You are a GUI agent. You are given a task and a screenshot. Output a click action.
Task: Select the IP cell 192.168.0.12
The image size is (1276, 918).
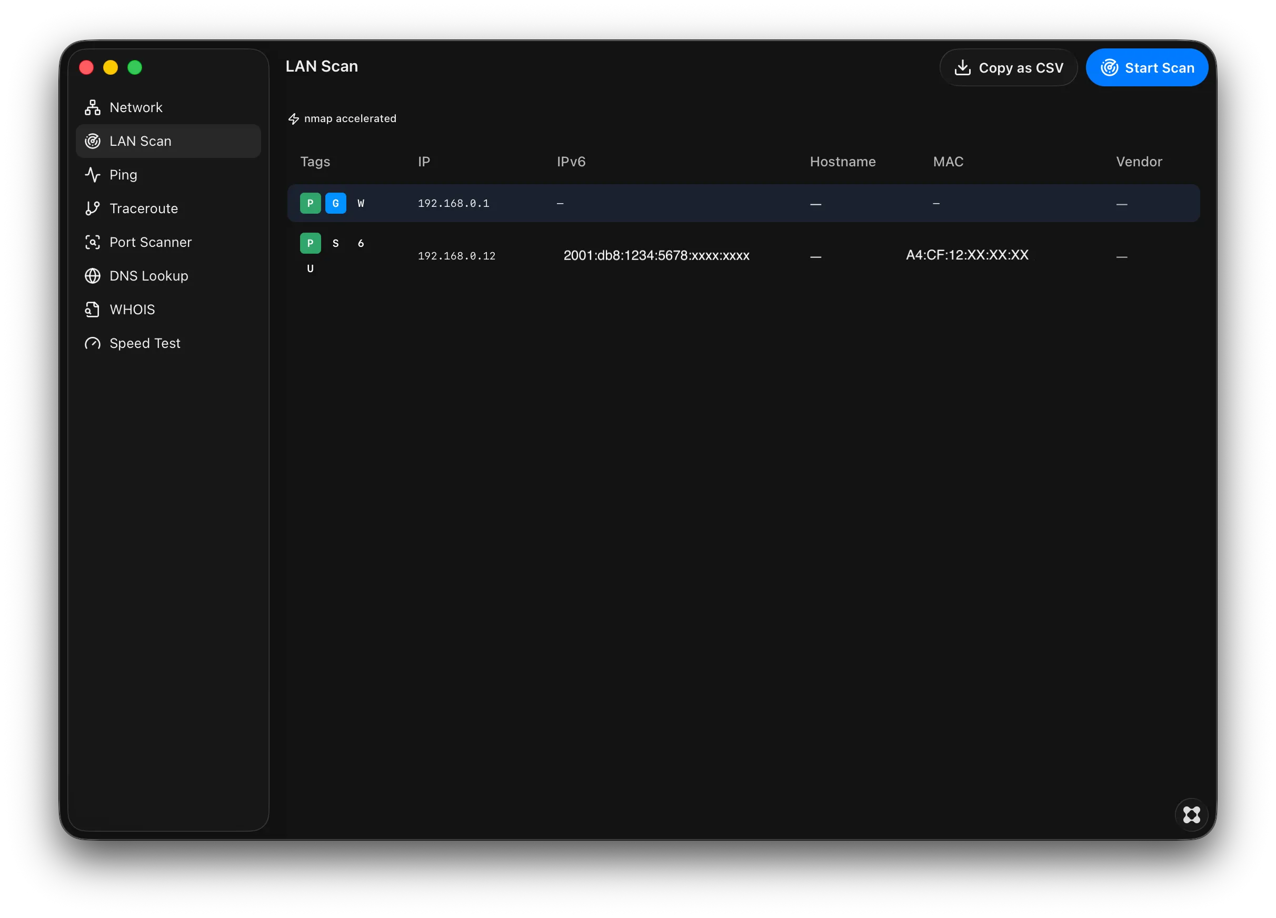[456, 256]
